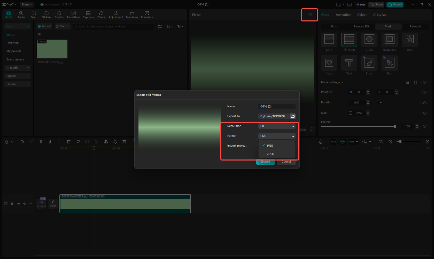Click Export in the Export still frames dialog
This screenshot has height=259, width=434.
(x=265, y=162)
